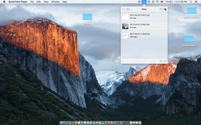
Task: Click the '18m ago' timestamp
Action: tap(133, 37)
